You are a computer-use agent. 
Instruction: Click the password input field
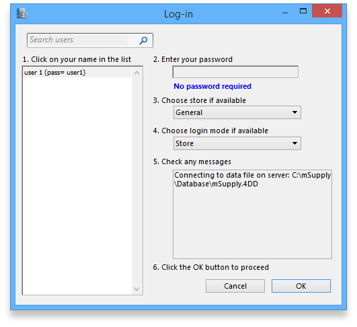[x=235, y=72]
